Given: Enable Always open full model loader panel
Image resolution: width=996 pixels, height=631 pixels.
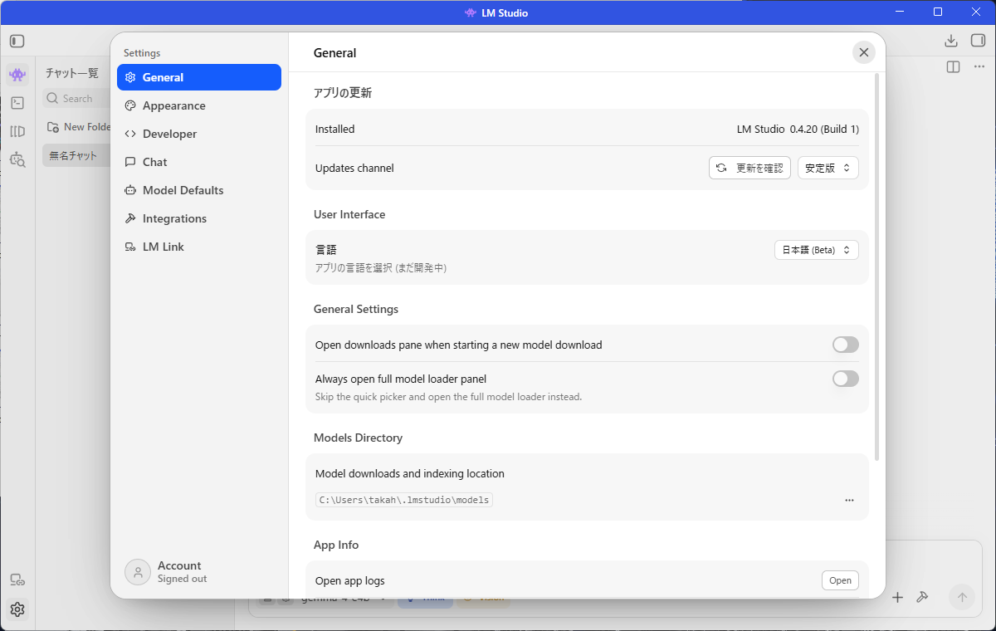Looking at the screenshot, I should [846, 379].
